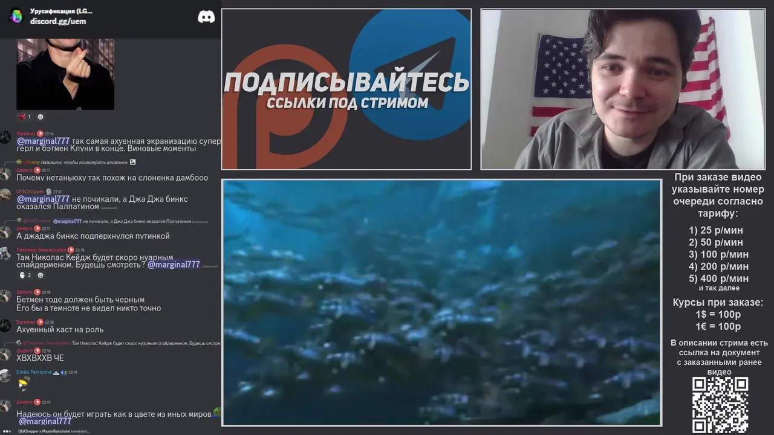774x435 pixels.
Task: Open Дezero's avatar next to 'Надеюсь он будет'
Action: [5, 405]
